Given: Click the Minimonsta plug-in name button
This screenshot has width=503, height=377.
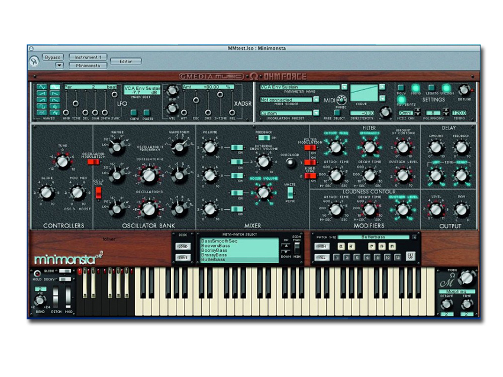Looking at the screenshot, I should (88, 66).
